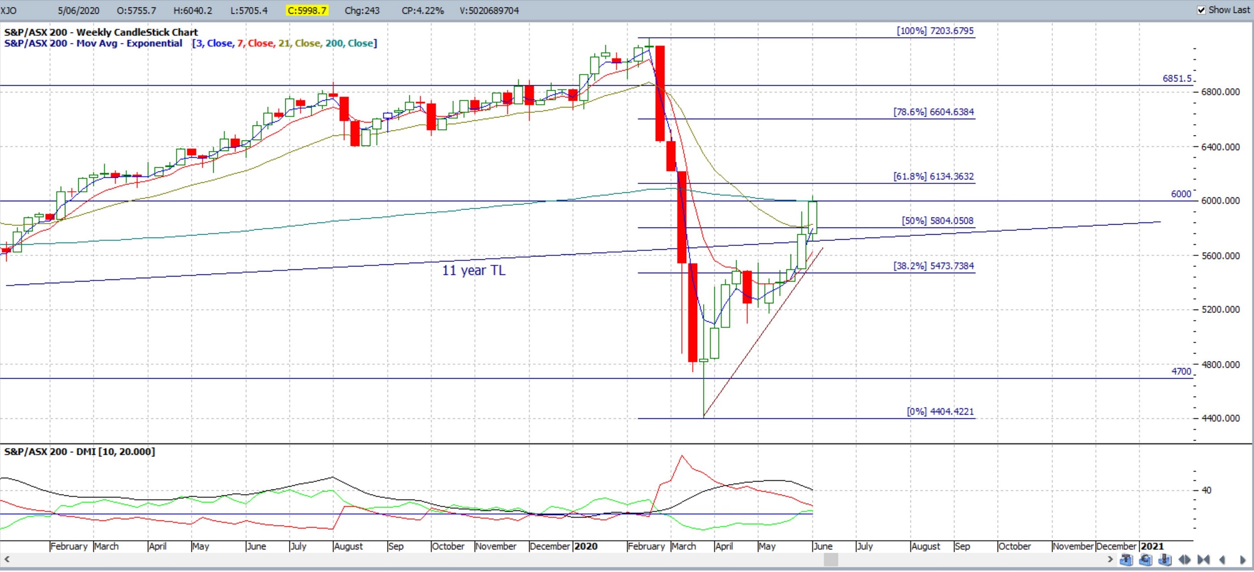Click the expand chart horizontally arrows icon
This screenshot has height=572, width=1254.
pyautogui.click(x=1184, y=559)
